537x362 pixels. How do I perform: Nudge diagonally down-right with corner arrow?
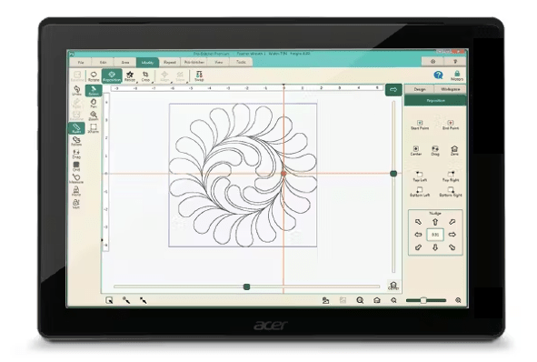point(452,247)
